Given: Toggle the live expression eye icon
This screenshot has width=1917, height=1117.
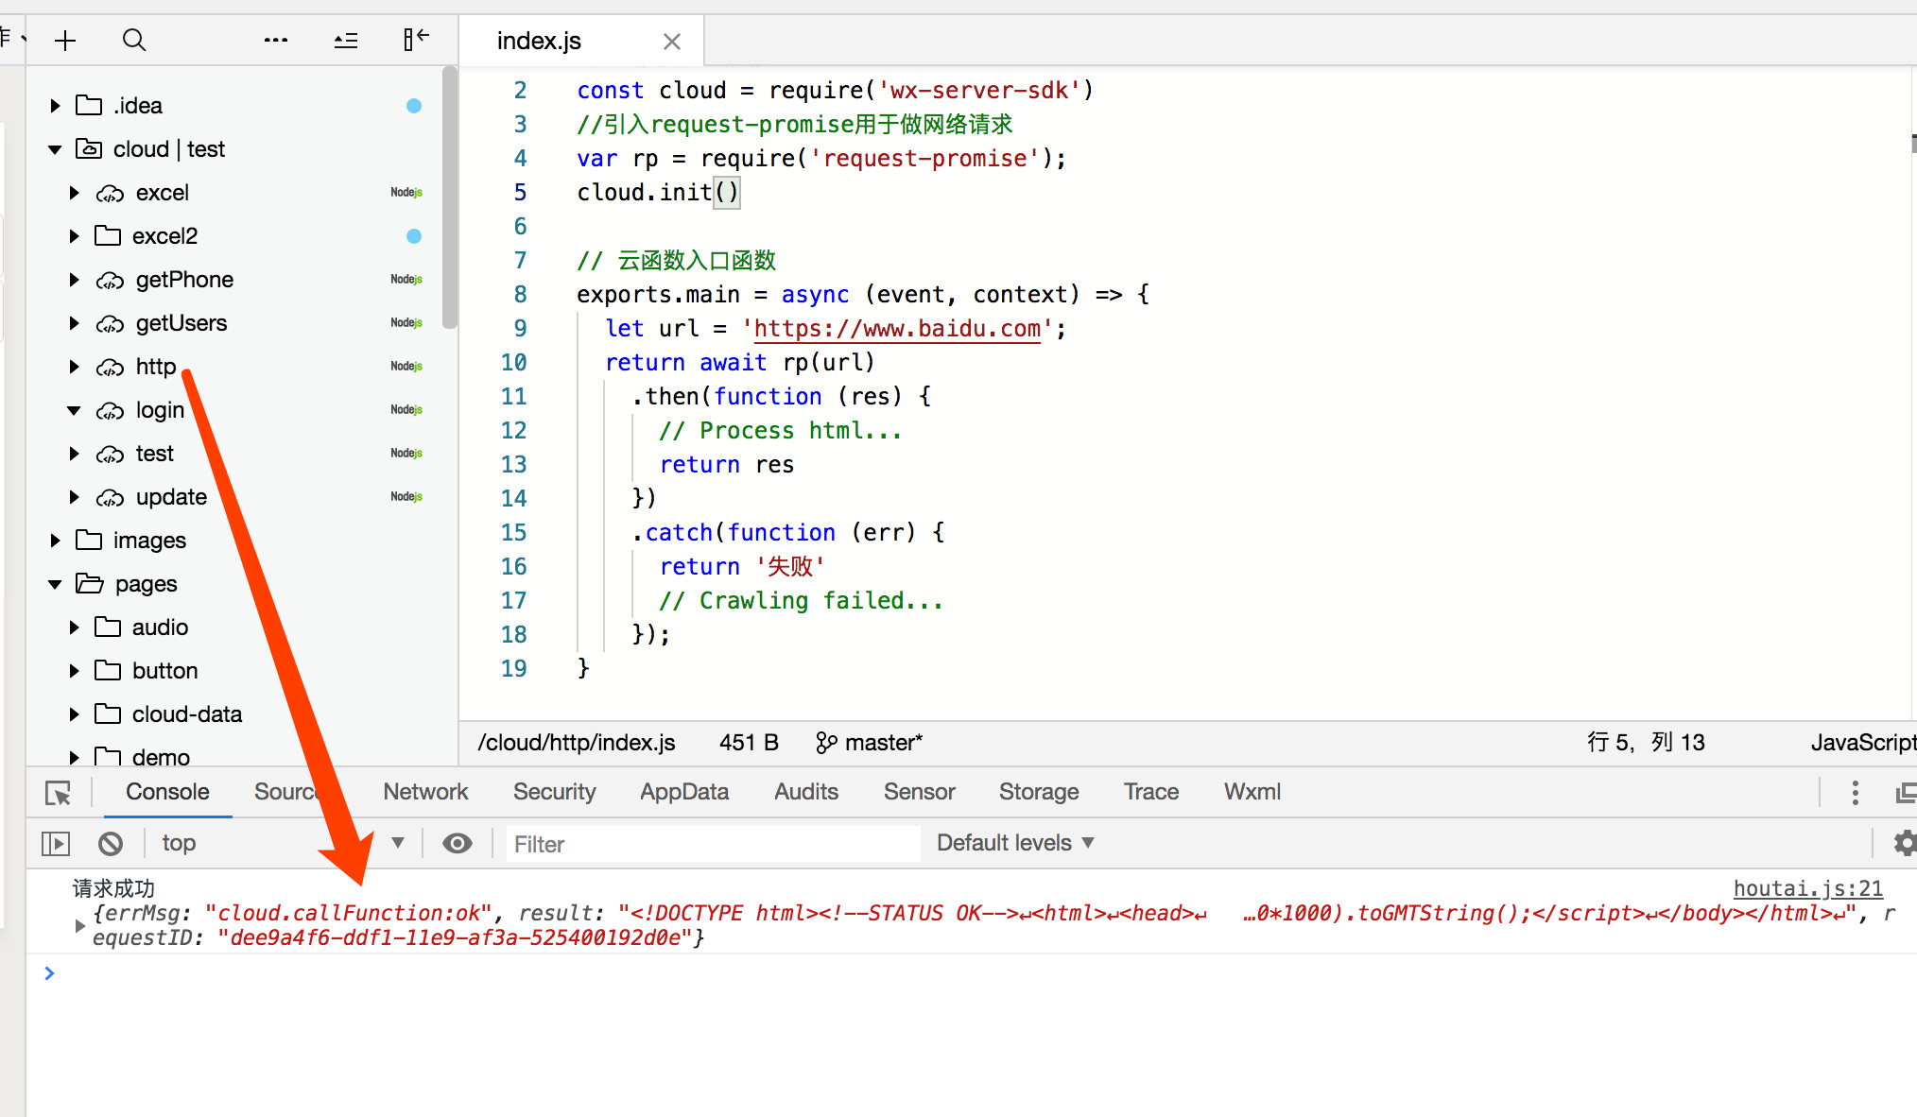Looking at the screenshot, I should point(458,843).
